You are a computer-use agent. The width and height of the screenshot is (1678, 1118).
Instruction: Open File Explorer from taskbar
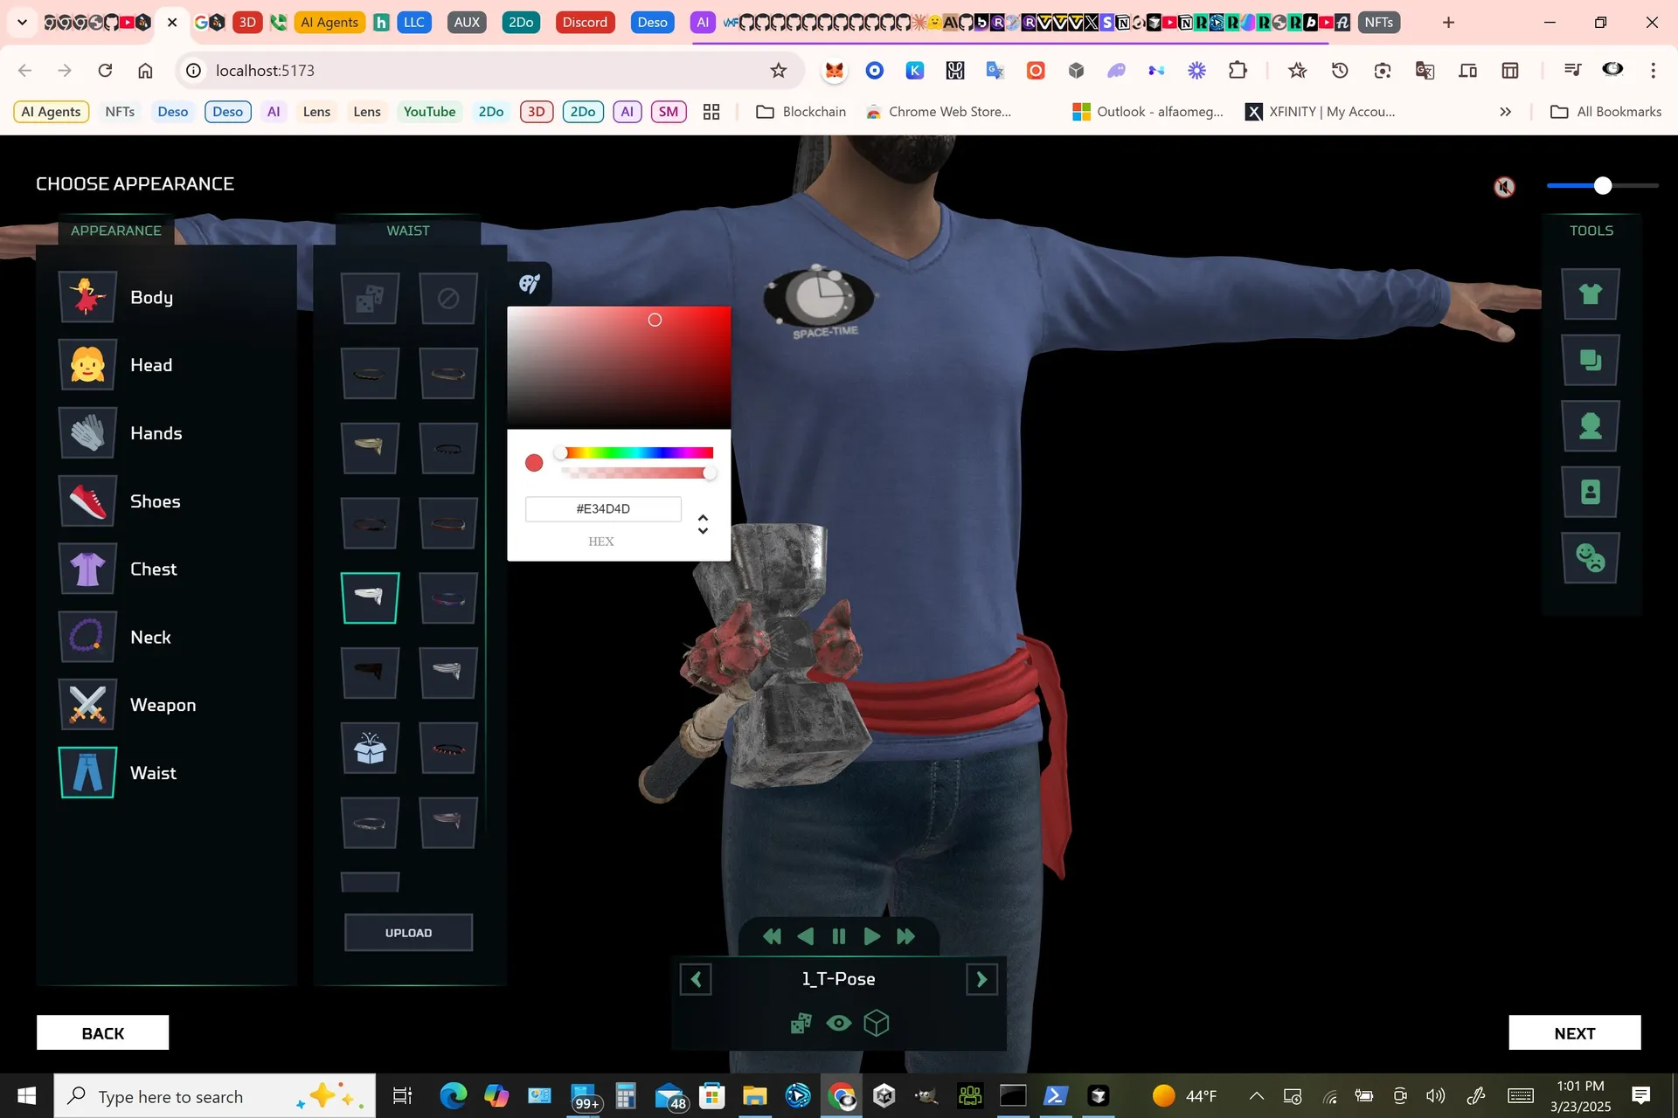[x=754, y=1095]
